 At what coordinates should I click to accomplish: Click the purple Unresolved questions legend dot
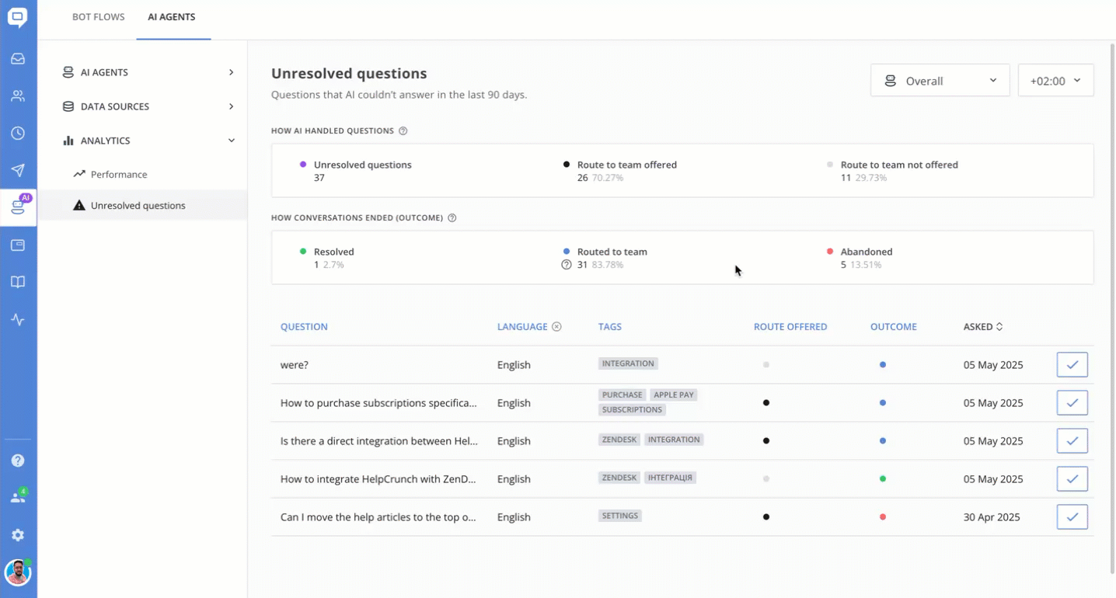coord(303,165)
